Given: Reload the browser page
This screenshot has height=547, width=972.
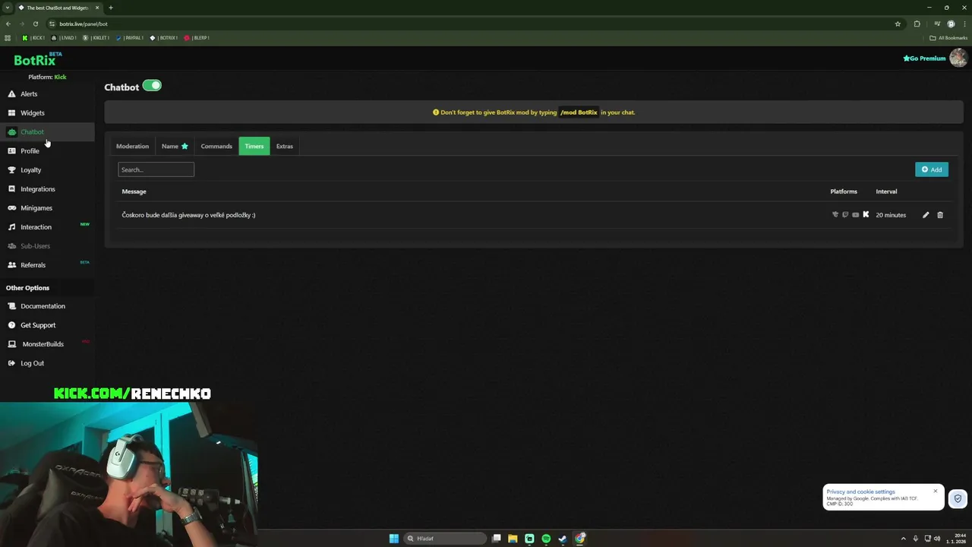Looking at the screenshot, I should click(x=35, y=24).
